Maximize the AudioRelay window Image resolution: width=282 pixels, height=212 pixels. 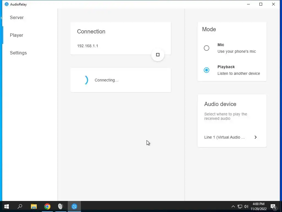pyautogui.click(x=261, y=4)
